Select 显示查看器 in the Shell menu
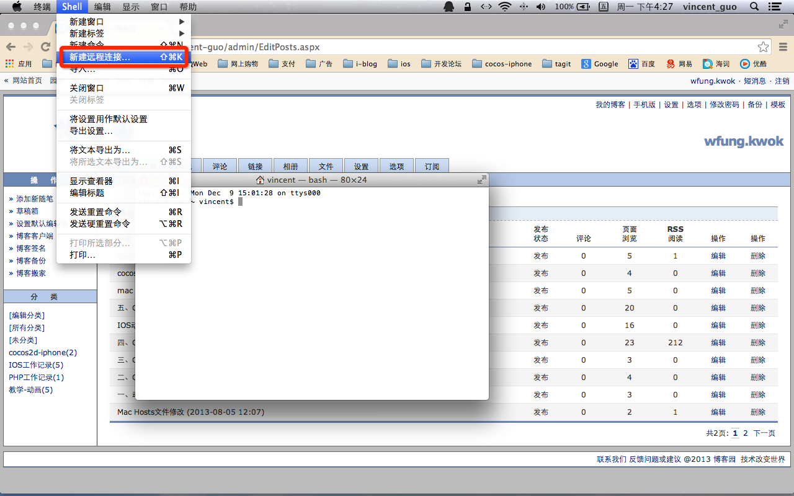The image size is (794, 496). 123,181
